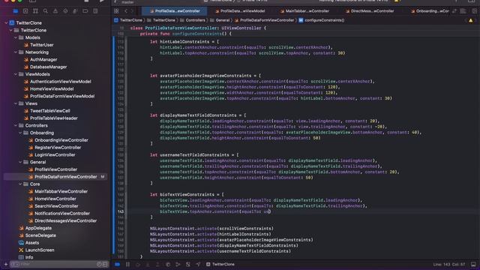The height and width of the screenshot is (270, 480).
Task: Click the plus button below the navigator
Action: point(5,264)
